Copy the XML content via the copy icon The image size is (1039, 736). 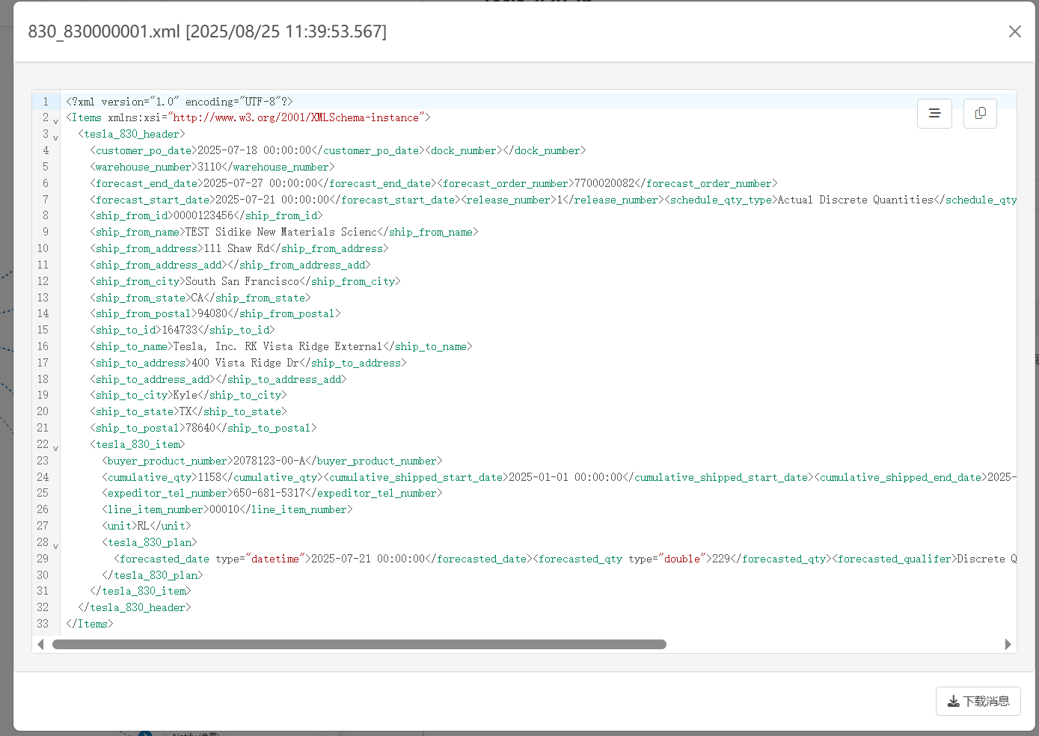(980, 114)
